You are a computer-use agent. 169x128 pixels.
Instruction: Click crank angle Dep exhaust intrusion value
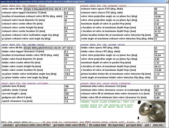[x=159, y=39]
